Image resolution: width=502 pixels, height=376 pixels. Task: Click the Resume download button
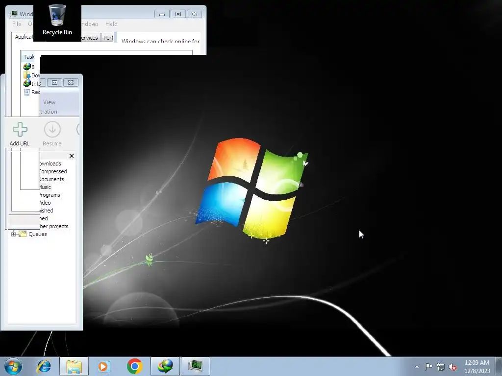(x=52, y=134)
